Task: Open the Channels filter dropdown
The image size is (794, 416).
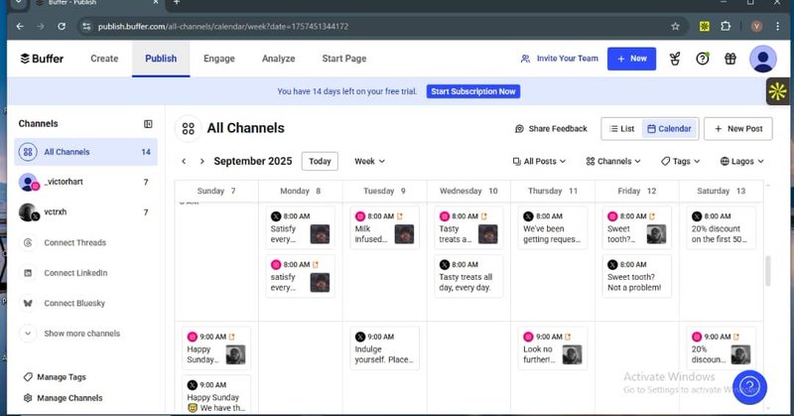Action: click(612, 161)
